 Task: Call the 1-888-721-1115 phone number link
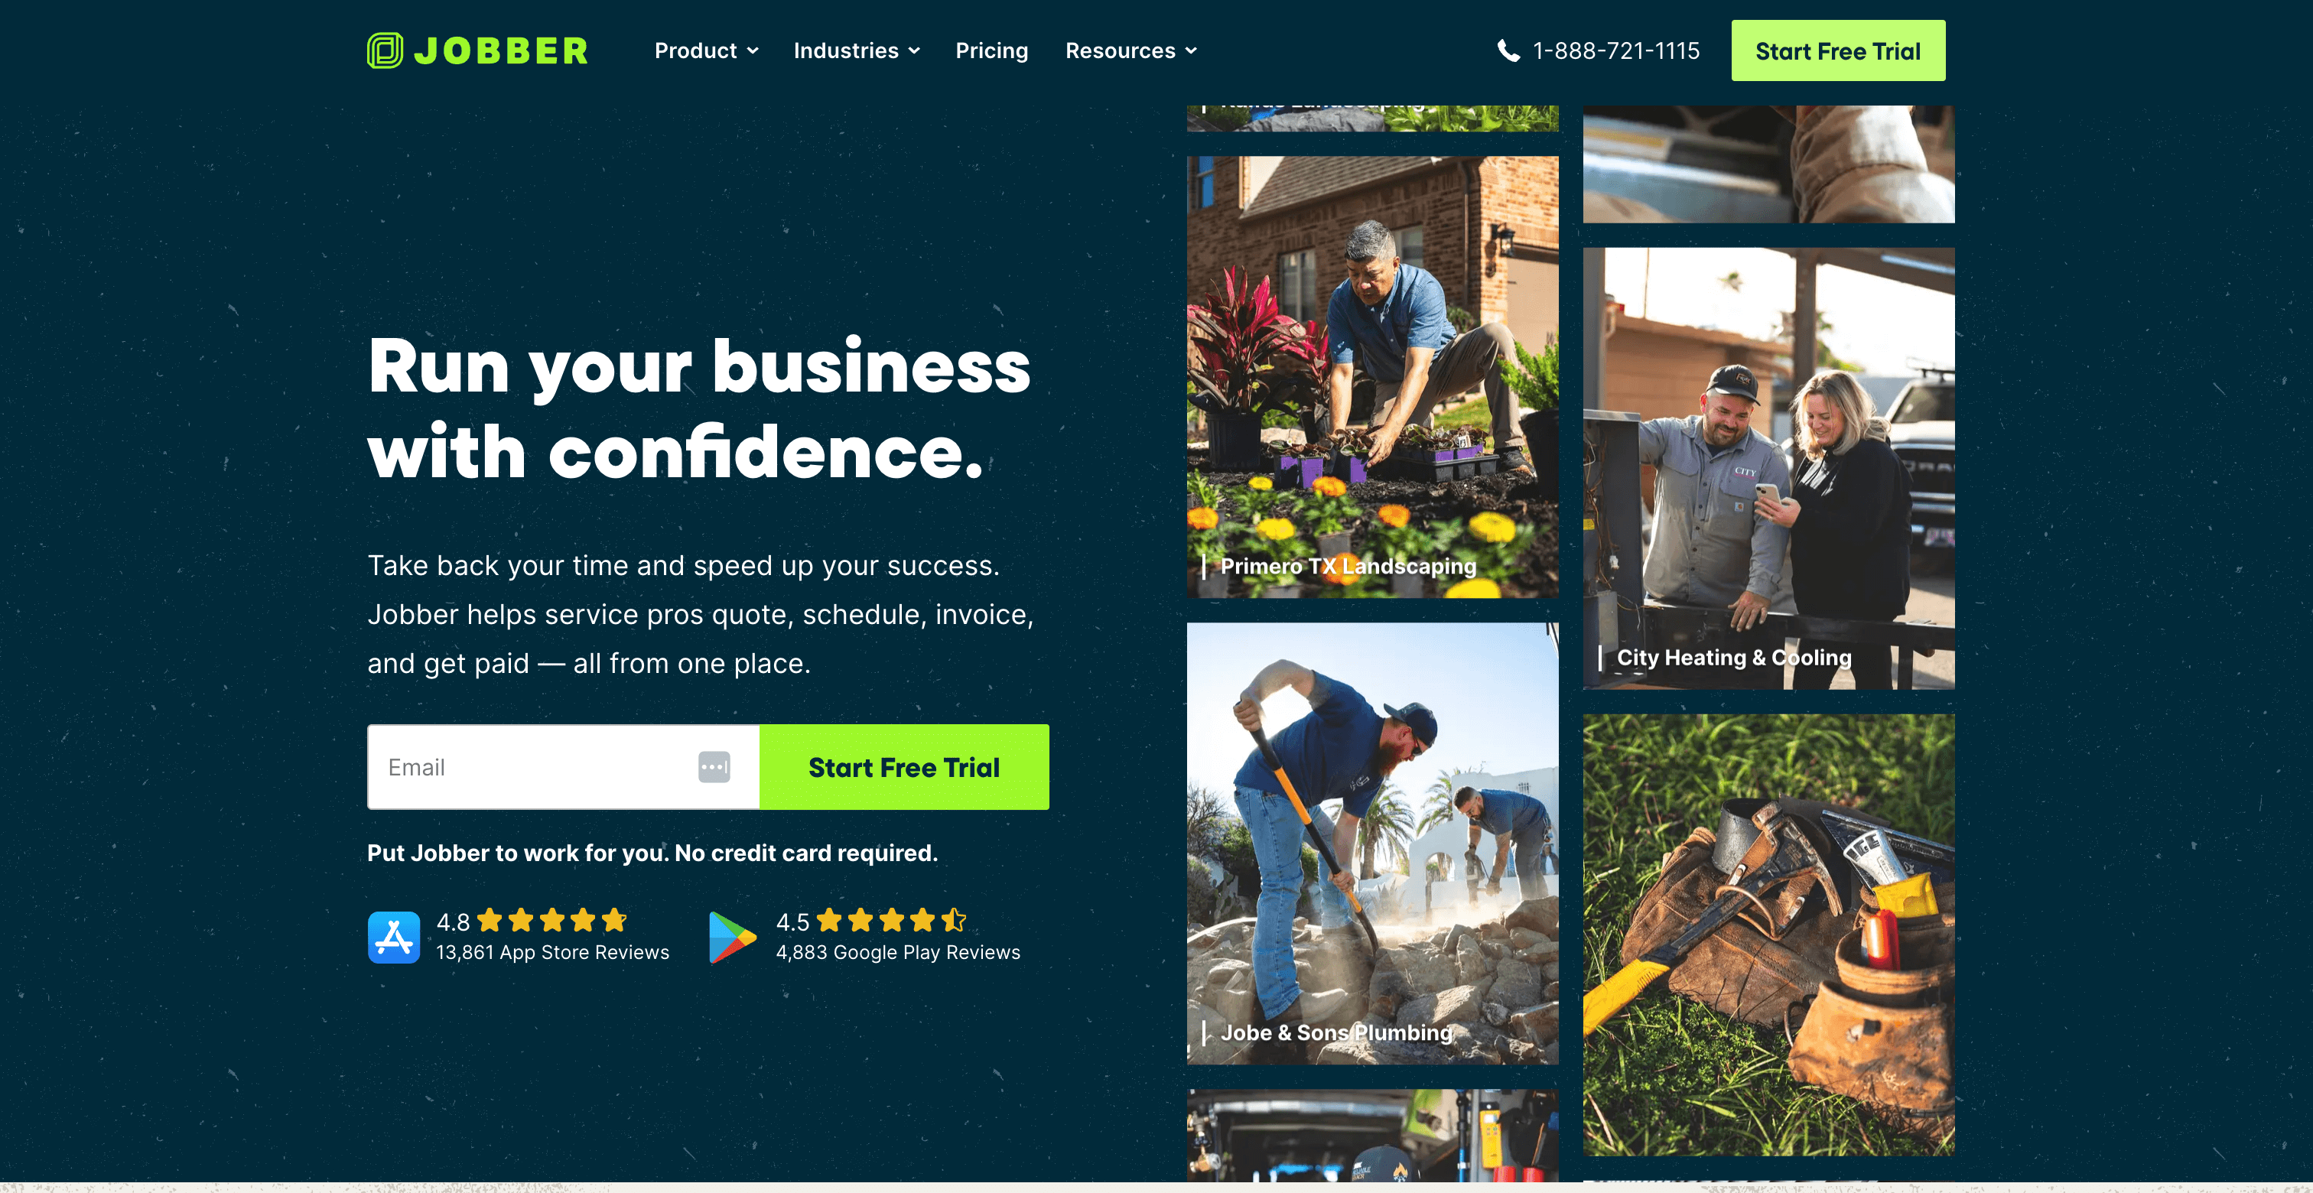[x=1615, y=50]
